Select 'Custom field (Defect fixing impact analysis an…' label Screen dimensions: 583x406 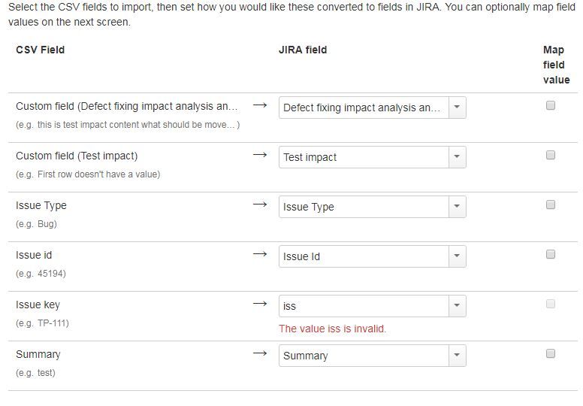tap(126, 107)
